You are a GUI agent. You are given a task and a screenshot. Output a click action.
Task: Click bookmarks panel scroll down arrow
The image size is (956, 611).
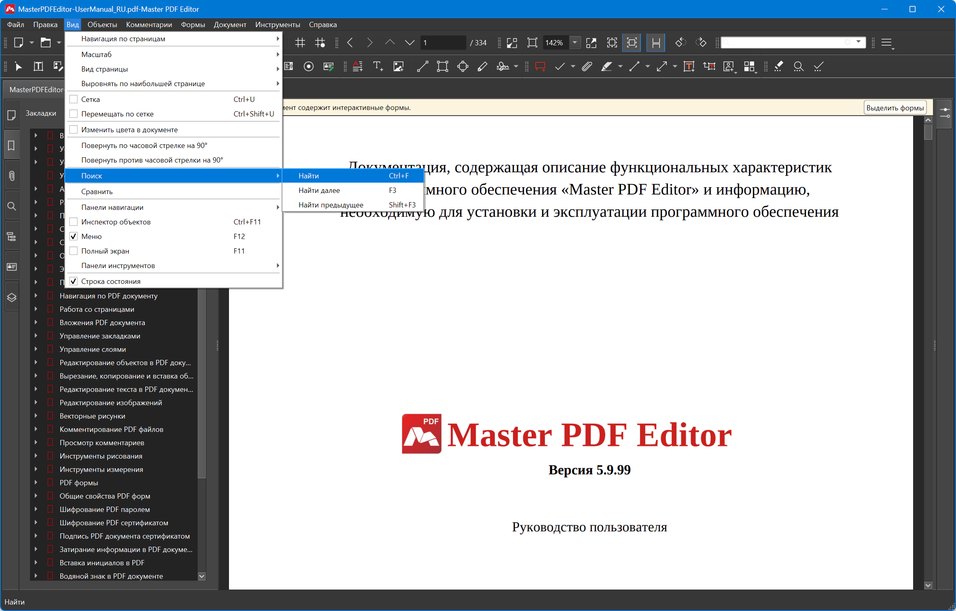(x=201, y=576)
